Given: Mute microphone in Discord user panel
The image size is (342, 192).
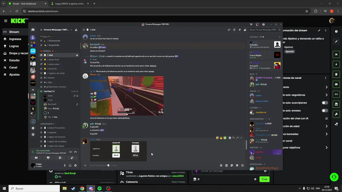Looking at the screenshot, I should (65, 165).
